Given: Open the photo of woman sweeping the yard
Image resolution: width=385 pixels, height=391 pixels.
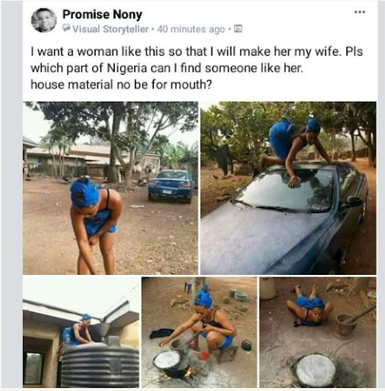Looking at the screenshot, I should 110,188.
